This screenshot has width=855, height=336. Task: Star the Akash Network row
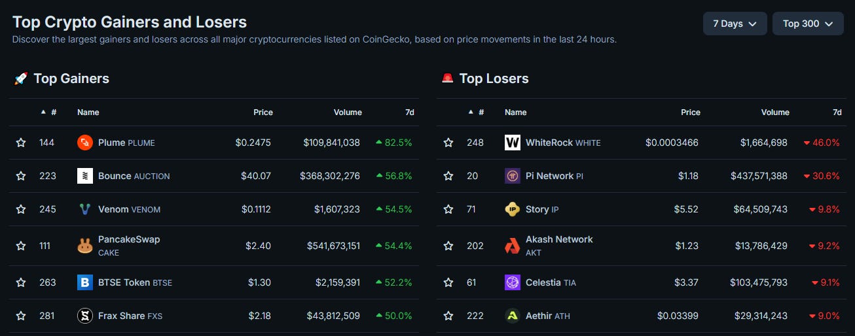[x=448, y=246]
